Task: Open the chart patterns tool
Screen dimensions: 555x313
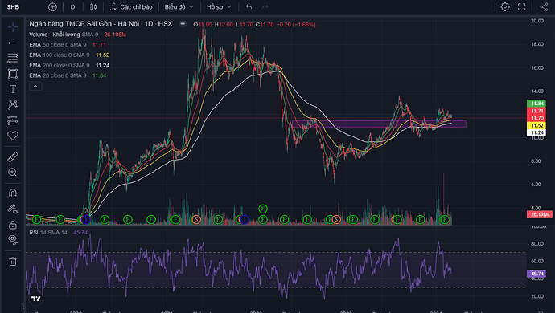Action: point(13,104)
